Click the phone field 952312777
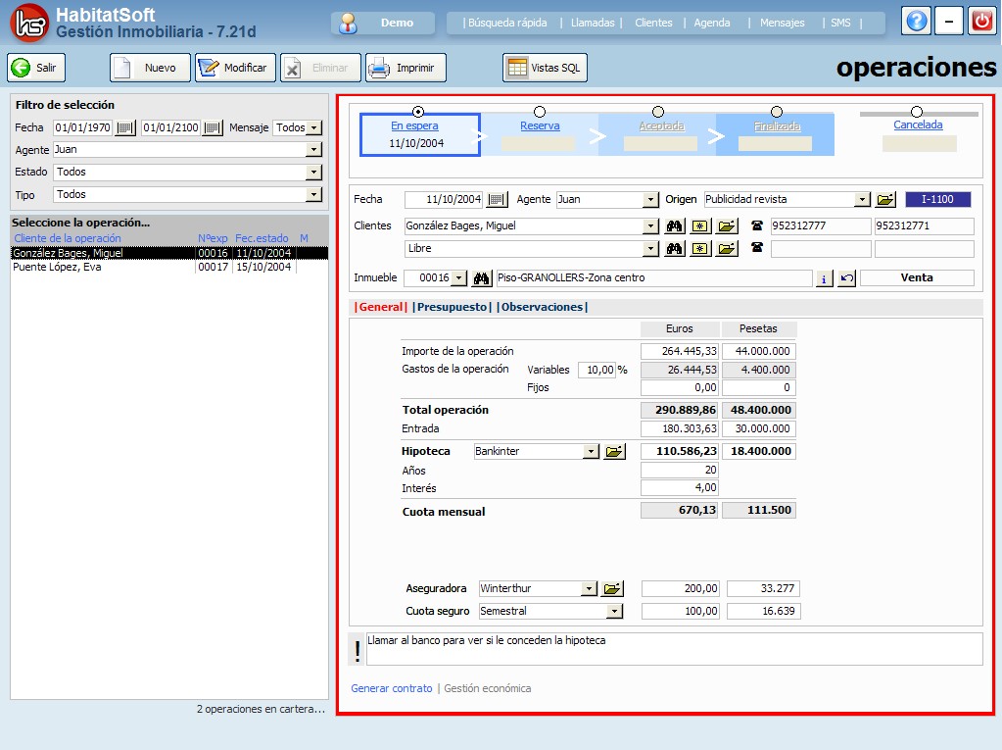Viewport: 1002px width, 750px height. [x=821, y=225]
